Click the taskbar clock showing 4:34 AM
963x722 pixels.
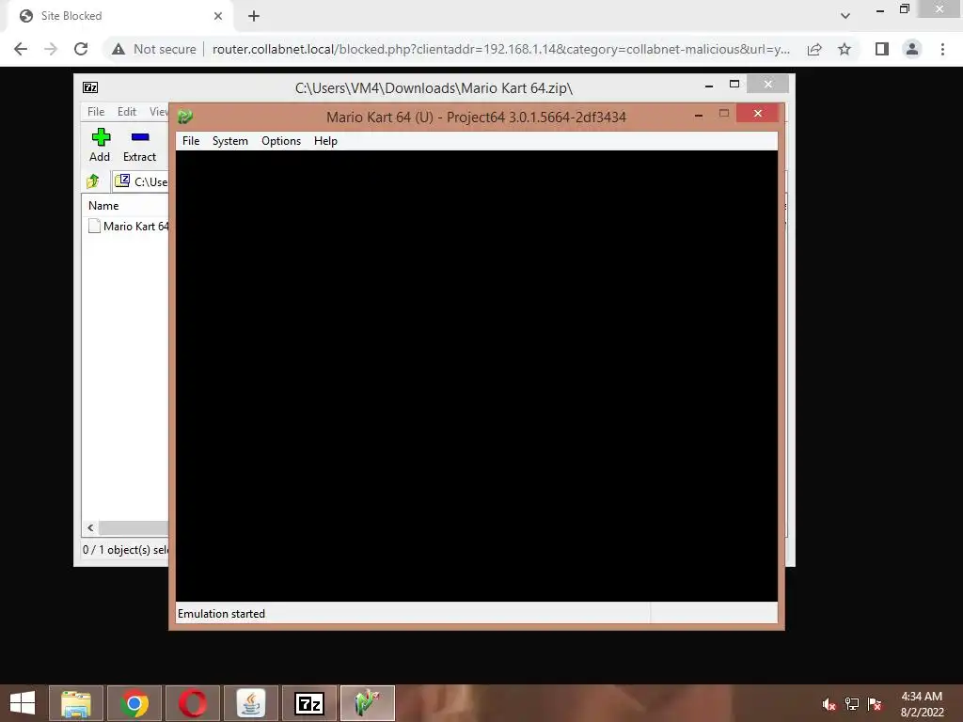pyautogui.click(x=922, y=704)
